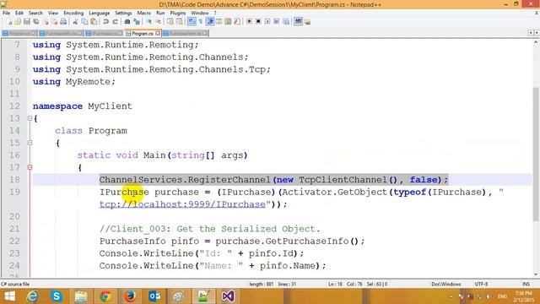540x304 pixels.
Task: Click Synchronize horizontal scrolling icon
Action: coord(179,22)
